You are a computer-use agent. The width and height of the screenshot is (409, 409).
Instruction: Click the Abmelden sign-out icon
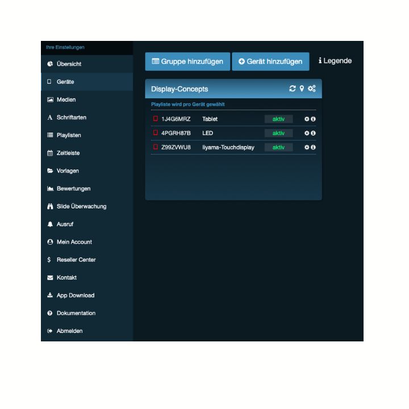click(50, 331)
